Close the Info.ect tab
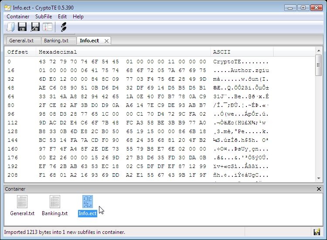This screenshot has height=240, width=327. (106, 41)
